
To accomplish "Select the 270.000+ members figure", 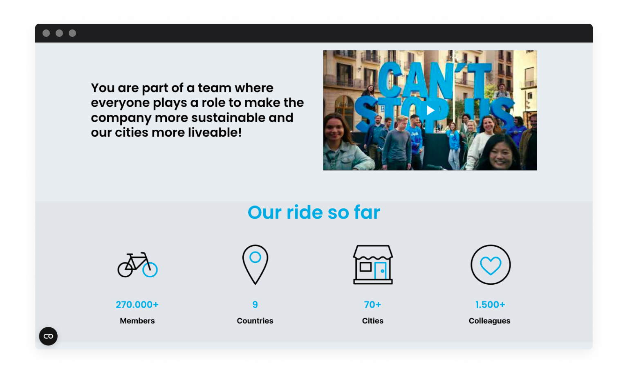I will click(x=137, y=305).
